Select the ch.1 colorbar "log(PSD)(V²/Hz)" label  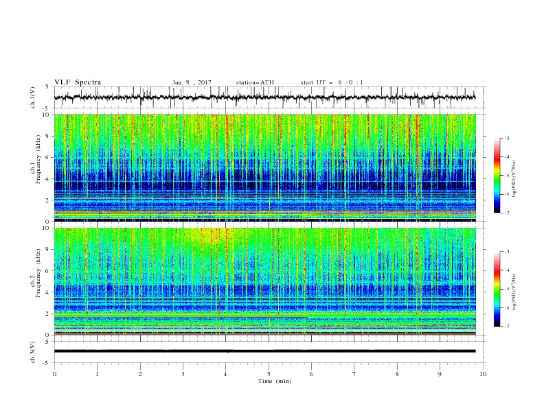click(x=515, y=179)
